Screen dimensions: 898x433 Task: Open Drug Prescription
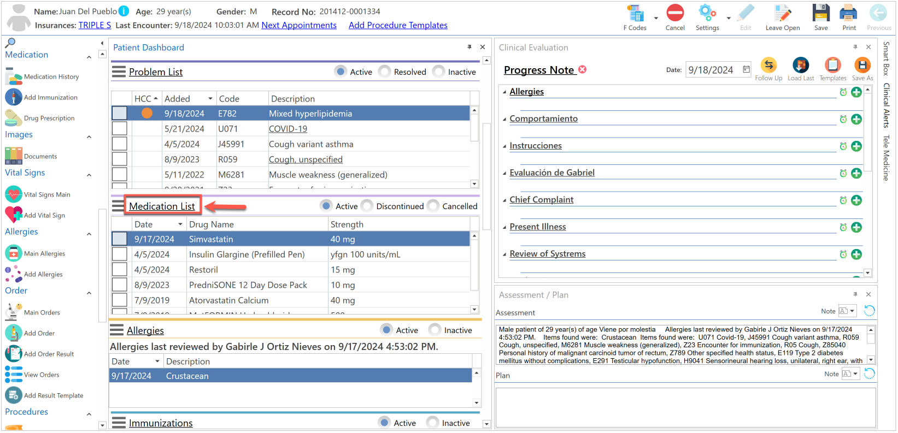[x=40, y=118]
